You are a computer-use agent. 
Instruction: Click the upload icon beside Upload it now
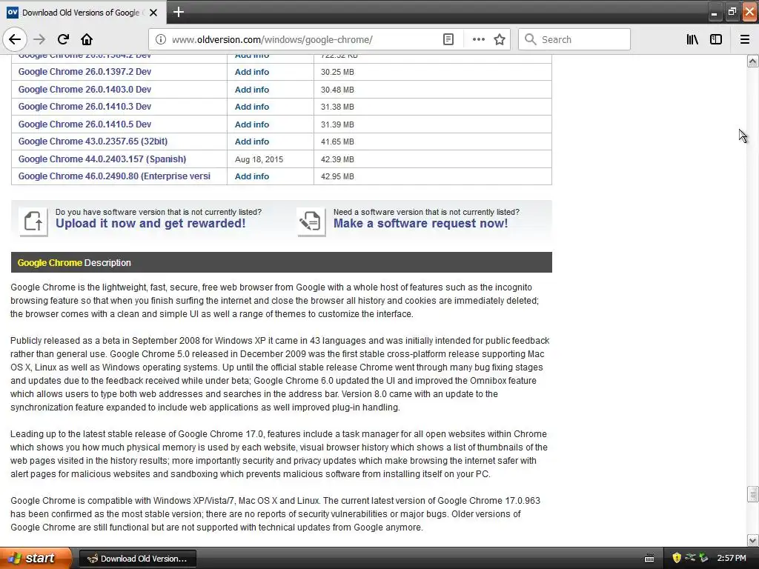tap(33, 222)
